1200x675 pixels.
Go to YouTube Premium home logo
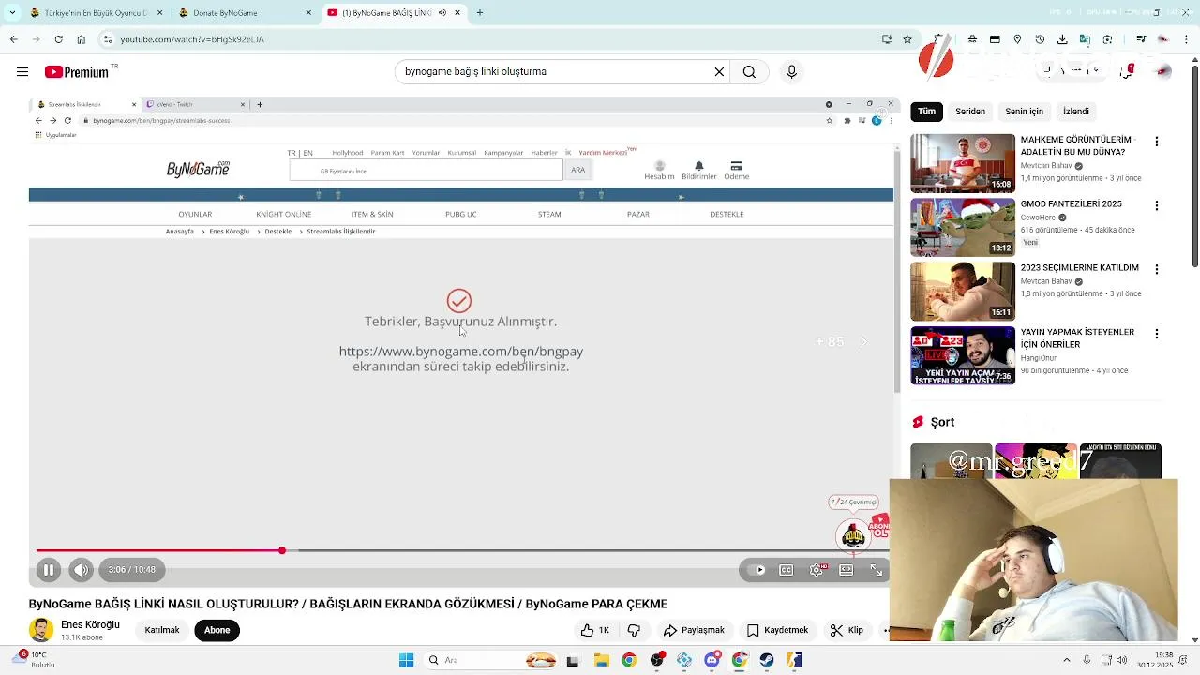(77, 72)
